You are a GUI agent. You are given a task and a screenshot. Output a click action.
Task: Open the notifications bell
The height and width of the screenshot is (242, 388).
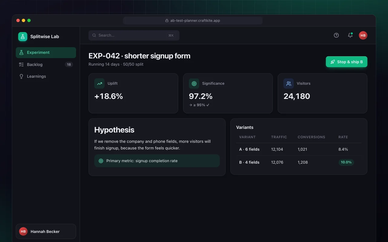point(350,35)
